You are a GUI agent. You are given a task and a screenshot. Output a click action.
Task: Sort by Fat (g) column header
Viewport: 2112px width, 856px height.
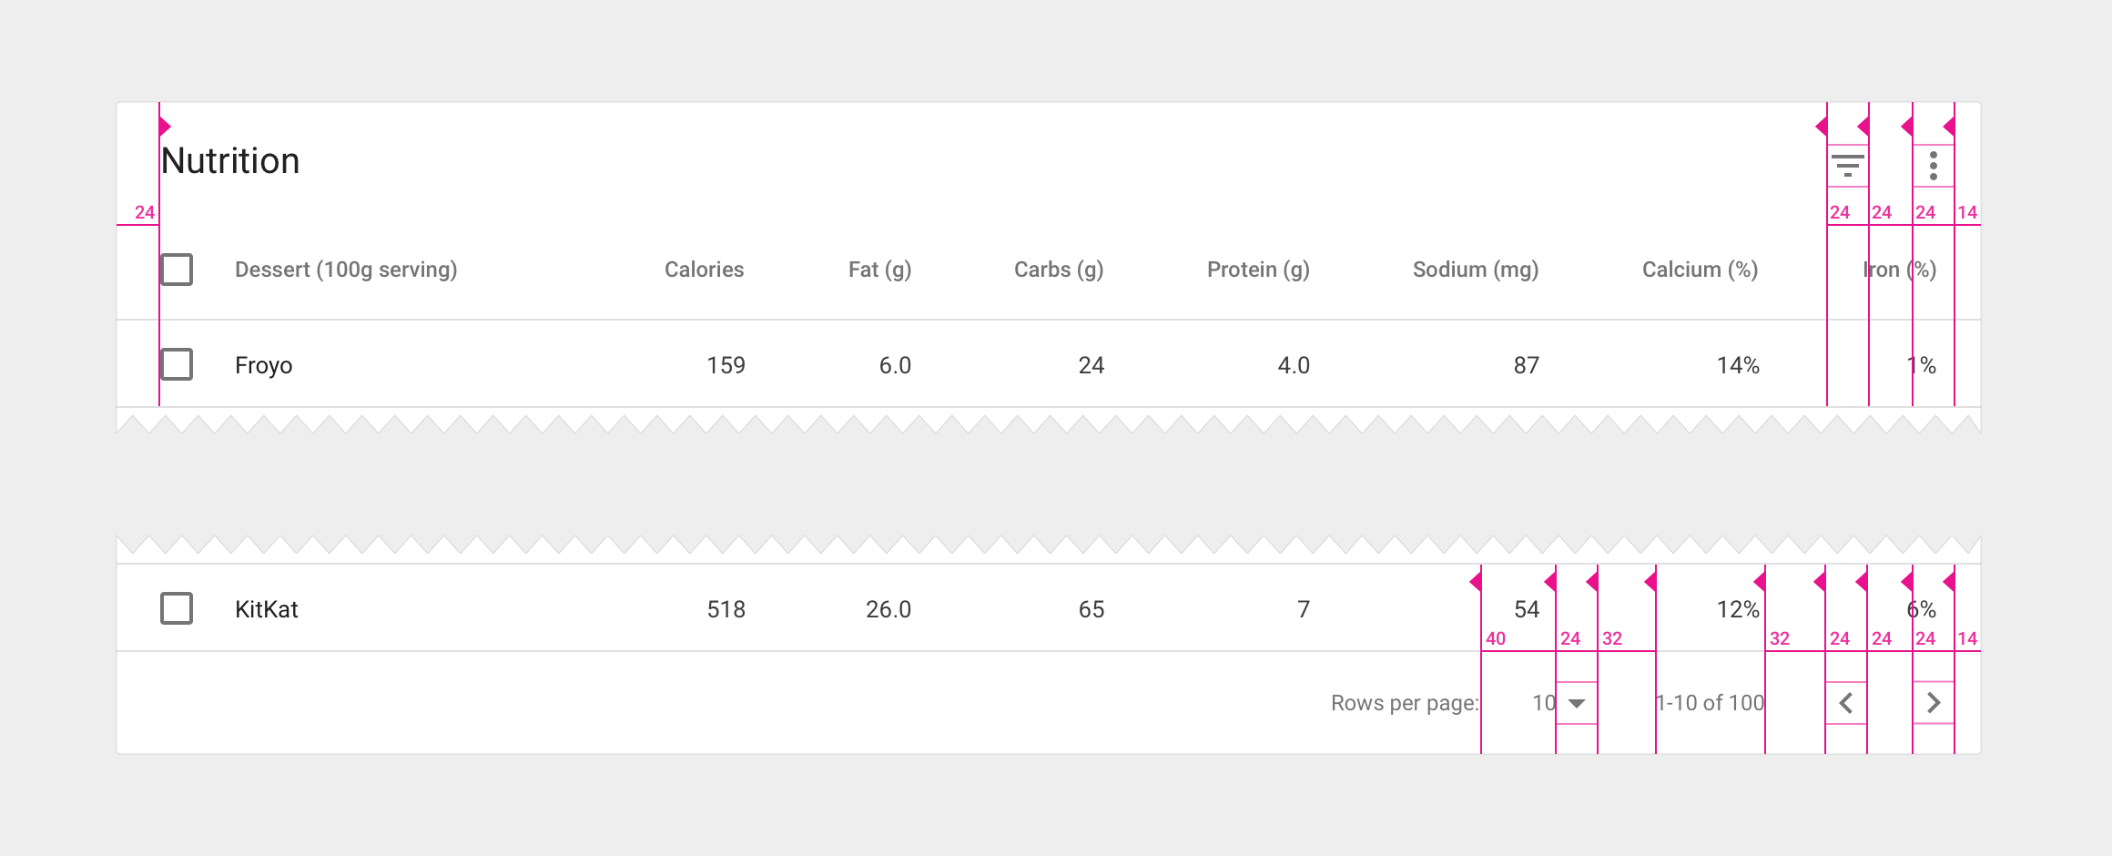coord(879,270)
